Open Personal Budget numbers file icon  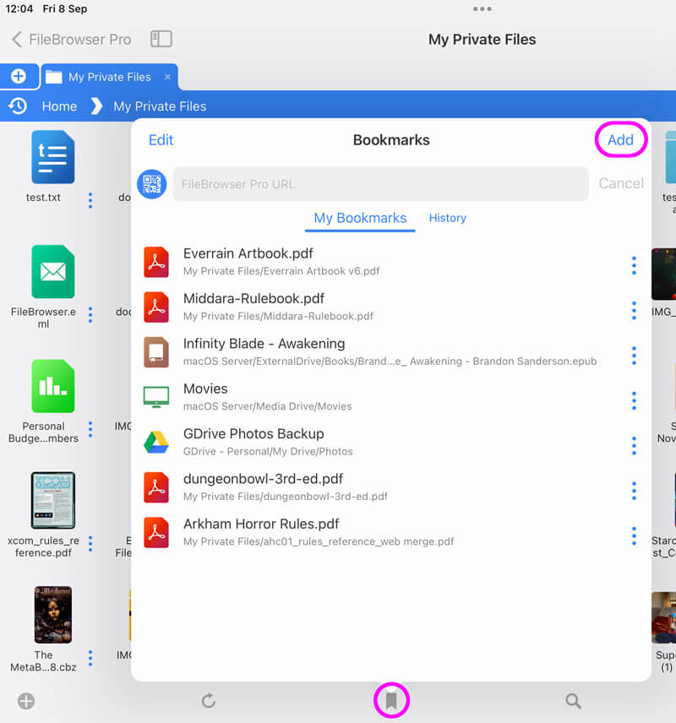coord(53,386)
